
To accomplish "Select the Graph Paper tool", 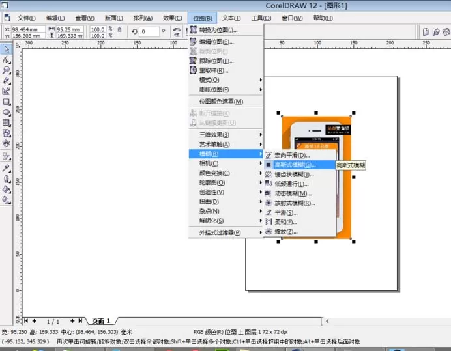I will click(7, 122).
